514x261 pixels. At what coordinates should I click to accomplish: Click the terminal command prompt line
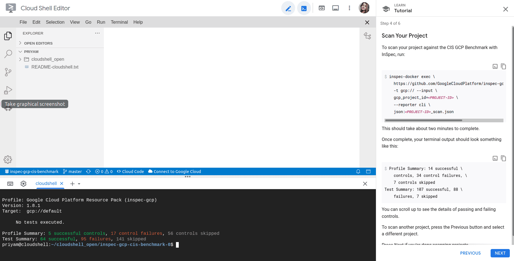pos(90,245)
